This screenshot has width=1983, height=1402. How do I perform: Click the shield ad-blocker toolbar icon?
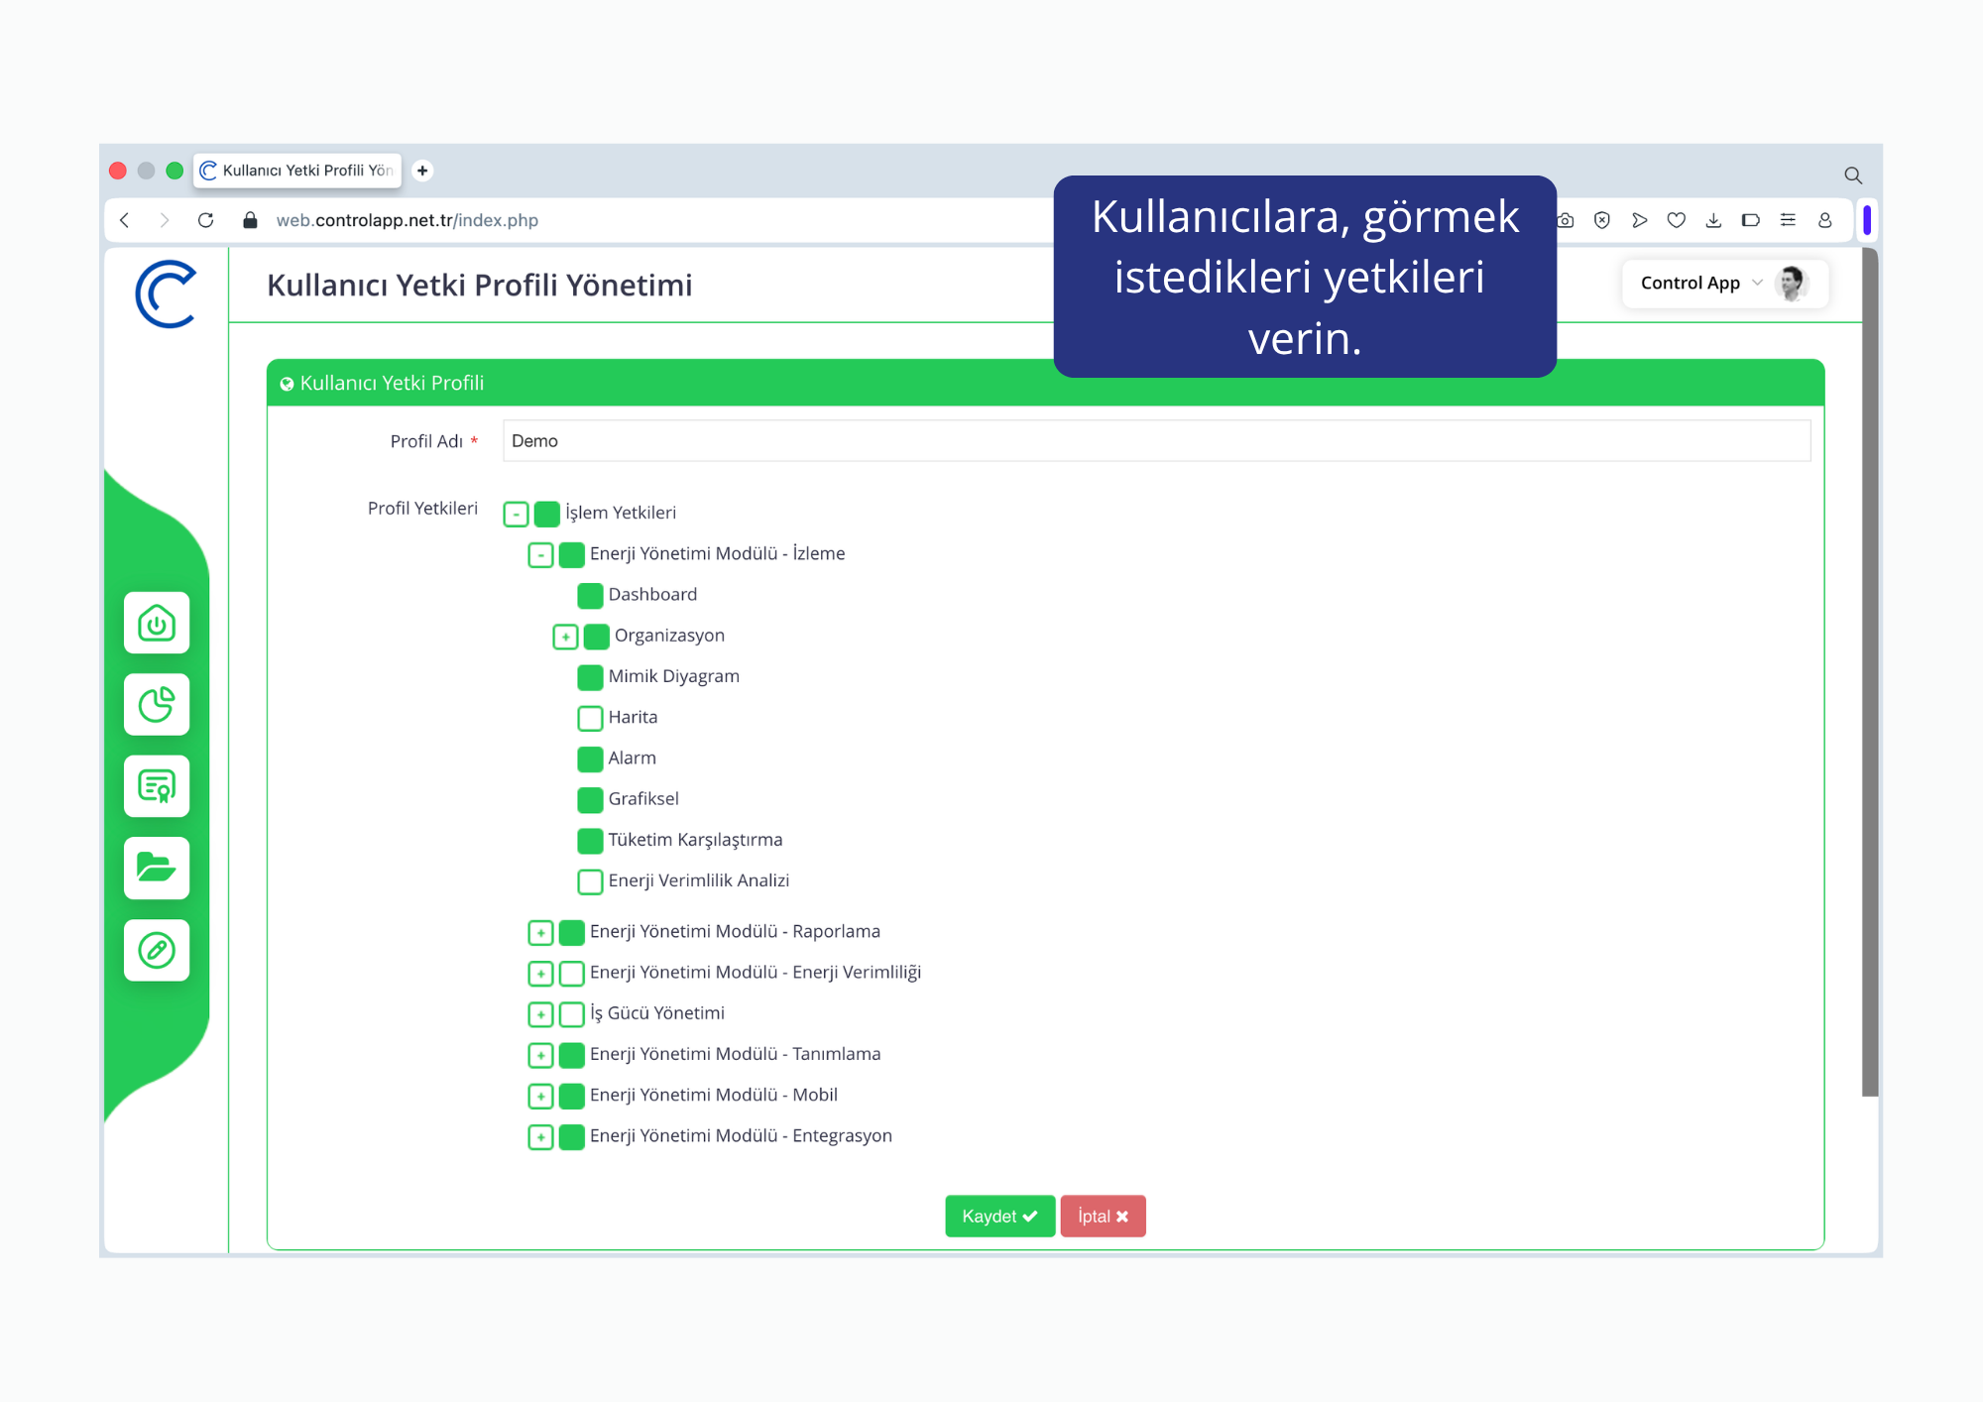pyautogui.click(x=1602, y=220)
